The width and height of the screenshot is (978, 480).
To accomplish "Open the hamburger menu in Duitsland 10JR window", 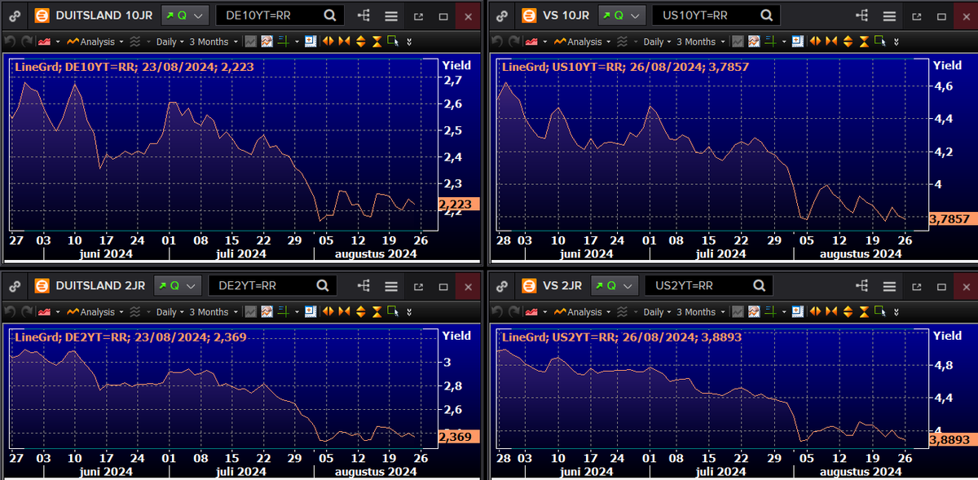I will tap(391, 15).
